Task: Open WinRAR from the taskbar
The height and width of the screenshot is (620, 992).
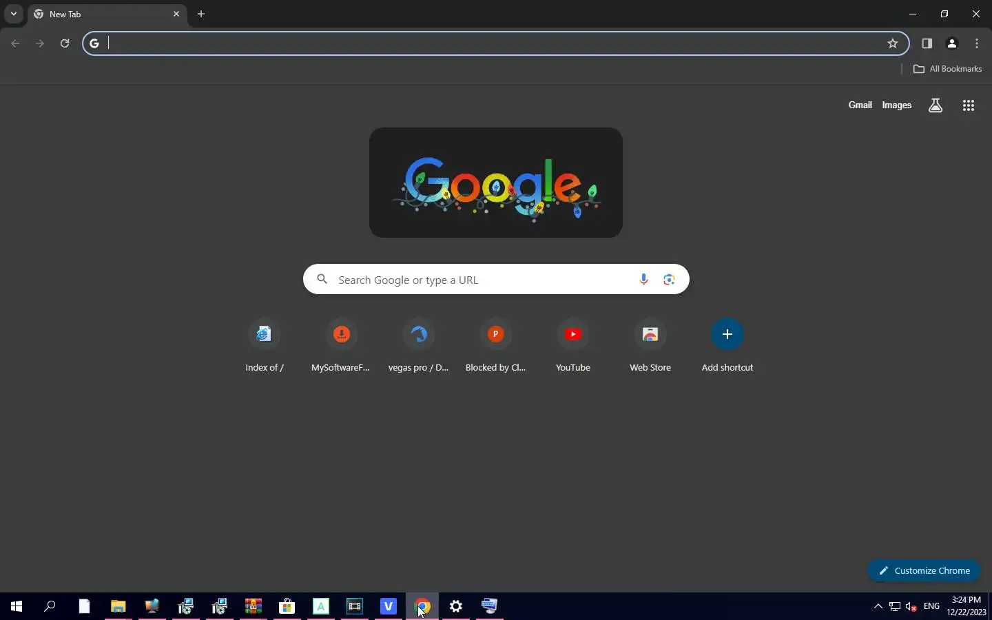Action: [x=253, y=606]
